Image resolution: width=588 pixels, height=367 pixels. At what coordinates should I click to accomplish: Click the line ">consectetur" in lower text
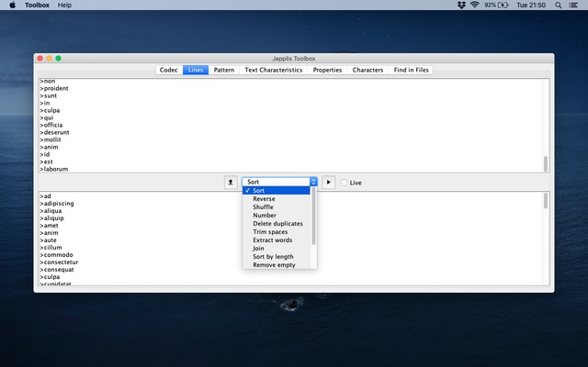point(59,262)
